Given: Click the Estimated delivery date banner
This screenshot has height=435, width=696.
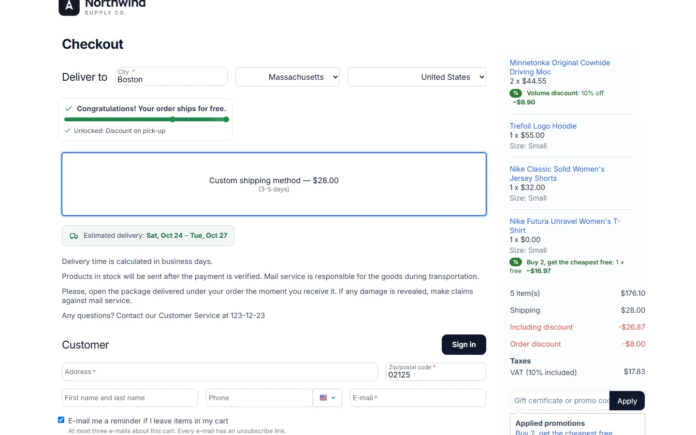Looking at the screenshot, I should pos(148,236).
